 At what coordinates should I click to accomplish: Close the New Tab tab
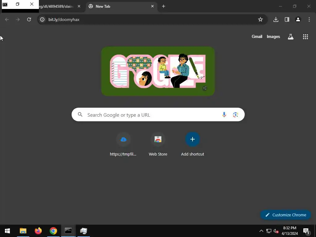(x=152, y=6)
